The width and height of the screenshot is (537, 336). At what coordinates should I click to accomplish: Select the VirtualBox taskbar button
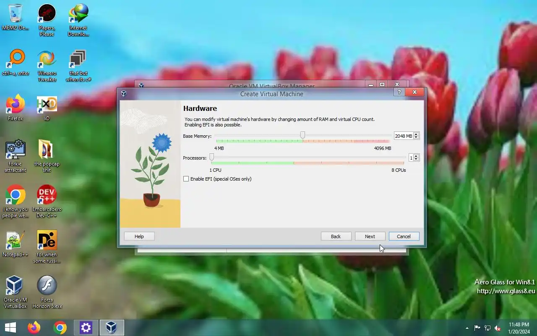click(x=112, y=328)
